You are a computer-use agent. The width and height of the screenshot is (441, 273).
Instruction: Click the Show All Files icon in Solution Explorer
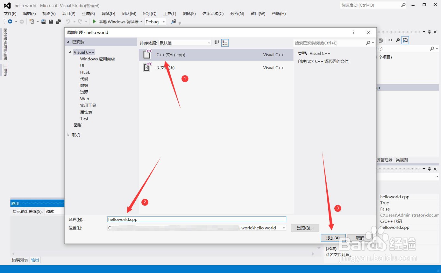[380, 40]
